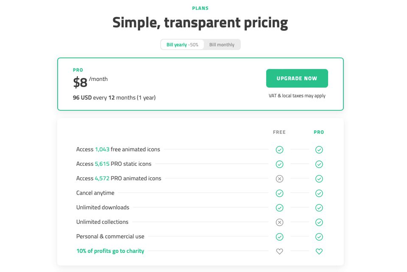Select the Bill yearly -50% option
Screen dimensions: 407x272
coord(182,44)
